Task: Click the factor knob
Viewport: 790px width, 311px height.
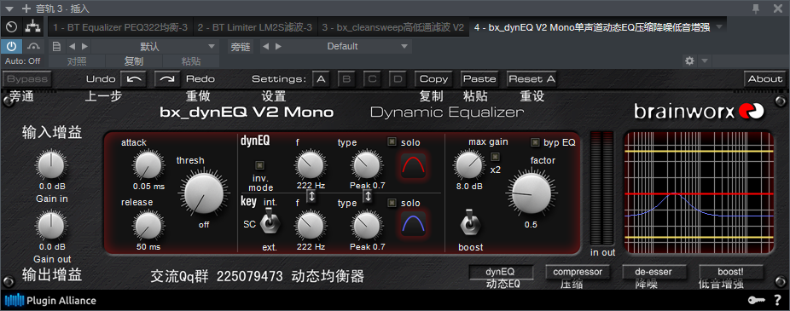Action: click(x=531, y=194)
